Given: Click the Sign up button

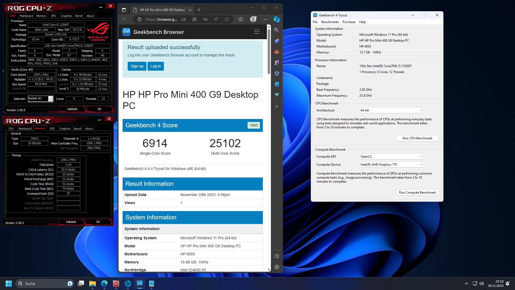Looking at the screenshot, I should click(x=137, y=66).
